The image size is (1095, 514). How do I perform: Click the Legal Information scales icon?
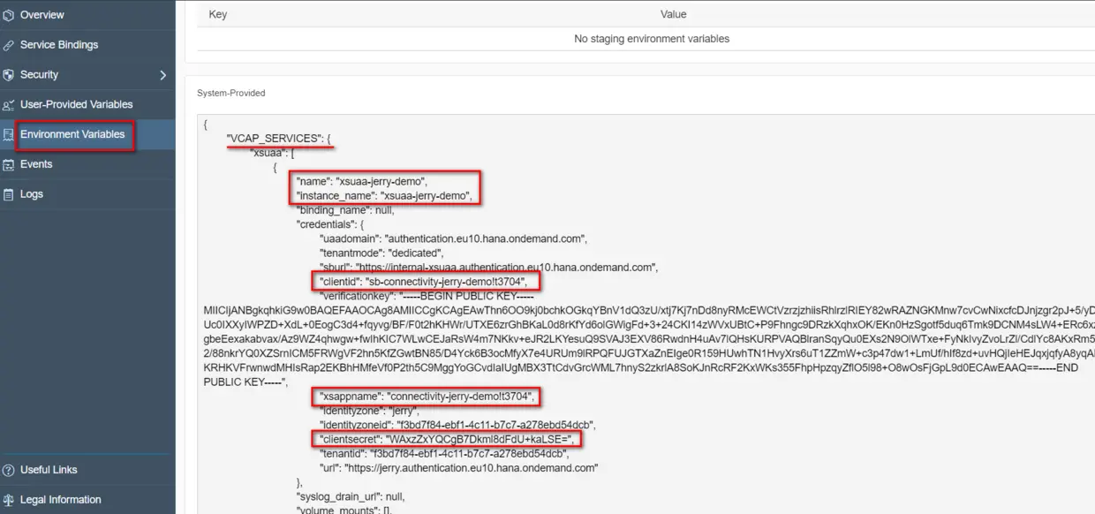point(8,500)
